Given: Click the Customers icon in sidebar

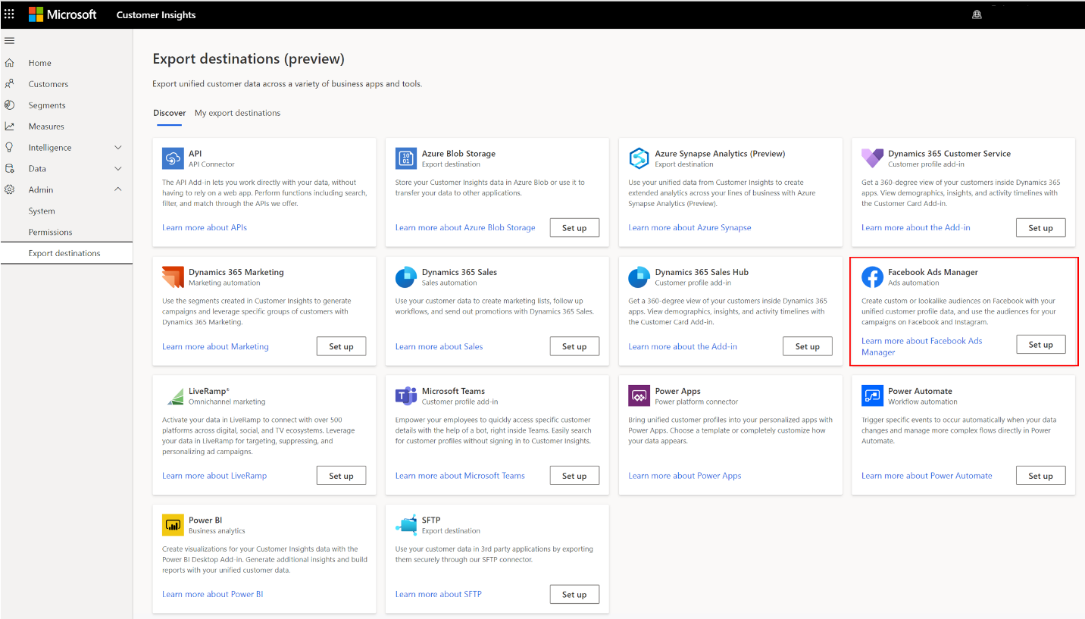Looking at the screenshot, I should click(10, 84).
